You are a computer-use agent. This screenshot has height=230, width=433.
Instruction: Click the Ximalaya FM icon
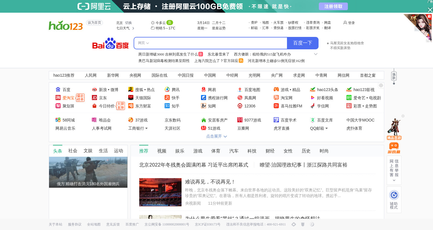click(276, 106)
